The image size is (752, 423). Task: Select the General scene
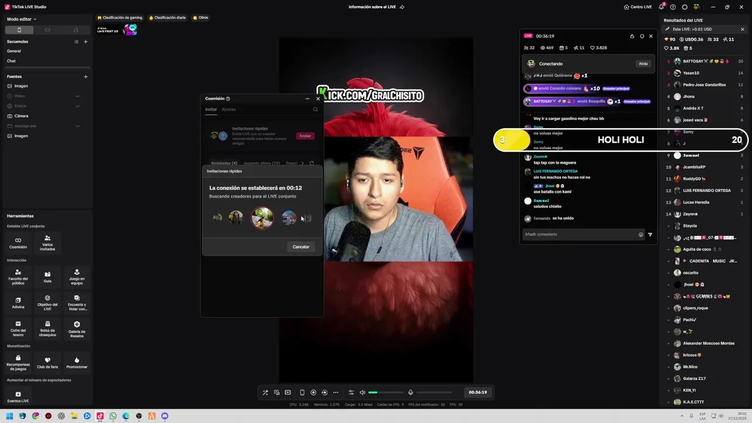coord(47,51)
